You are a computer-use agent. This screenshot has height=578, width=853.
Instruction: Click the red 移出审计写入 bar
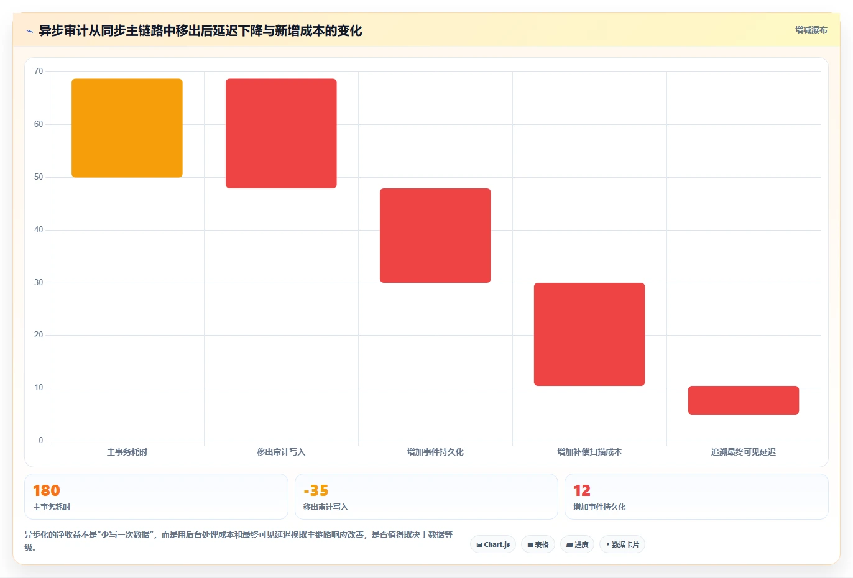point(281,133)
